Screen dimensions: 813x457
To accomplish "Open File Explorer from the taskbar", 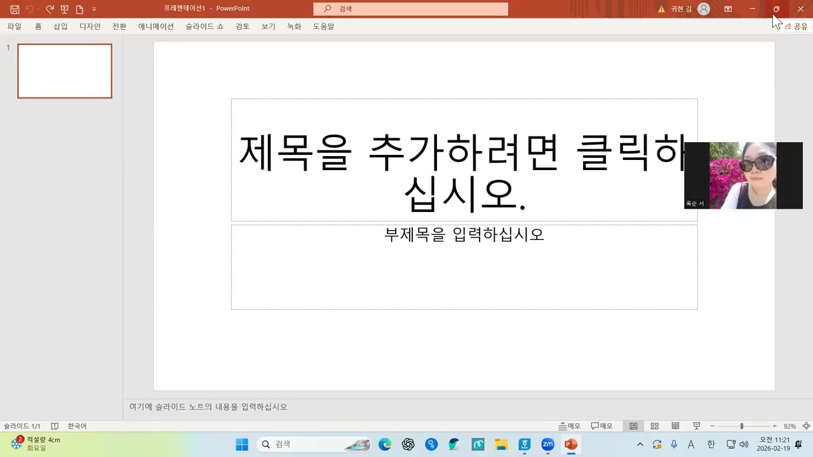I will point(501,444).
